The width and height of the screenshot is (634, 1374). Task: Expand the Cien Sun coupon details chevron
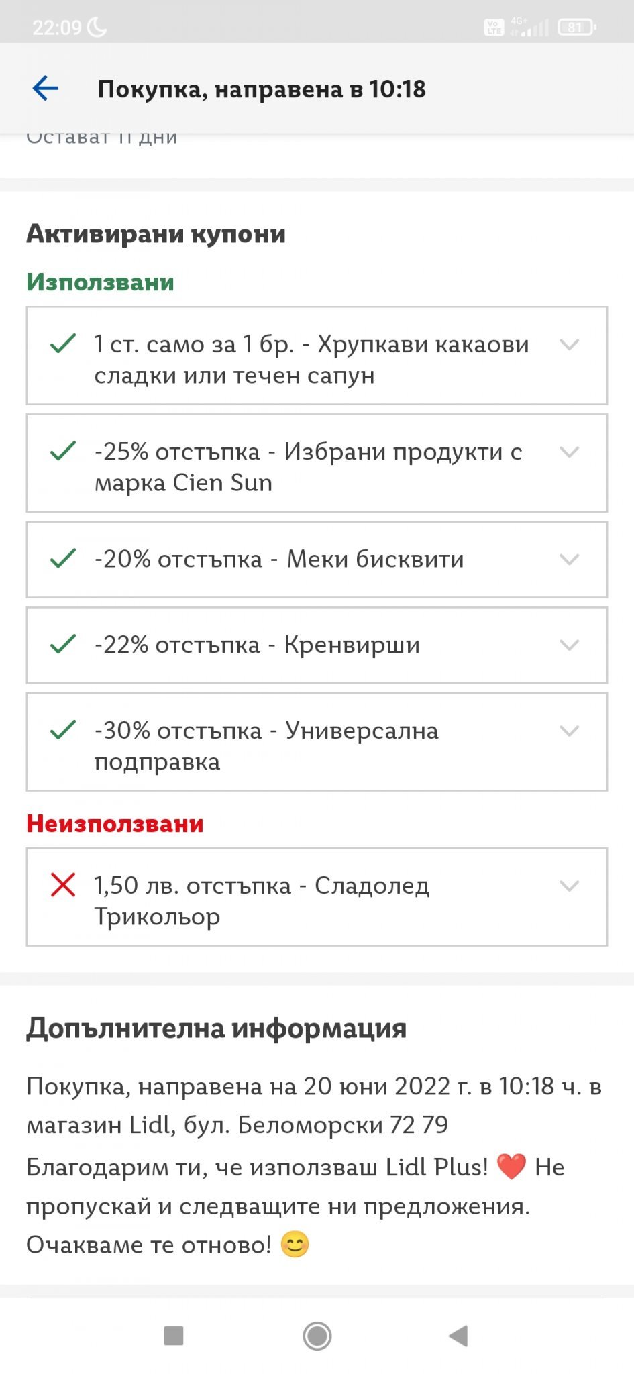[570, 452]
